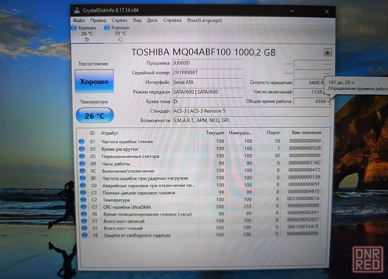Click the CrystalDiskInfo title bar app icon
This screenshot has height=279, width=388.
(x=77, y=10)
